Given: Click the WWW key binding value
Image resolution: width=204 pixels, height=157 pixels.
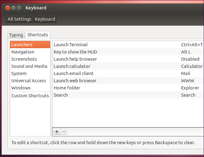Looking at the screenshot, I should (188, 81).
